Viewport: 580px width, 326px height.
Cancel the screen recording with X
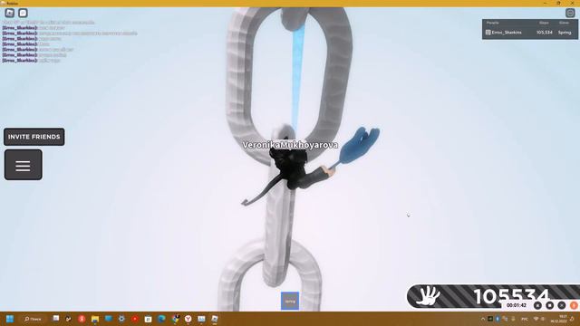[562, 305]
